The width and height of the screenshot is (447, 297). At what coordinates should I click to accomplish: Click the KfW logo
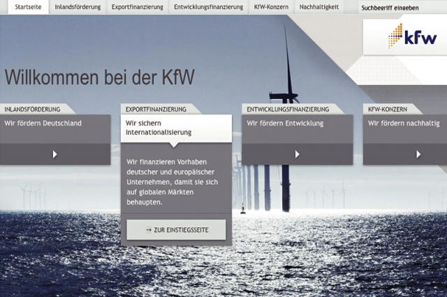[412, 36]
